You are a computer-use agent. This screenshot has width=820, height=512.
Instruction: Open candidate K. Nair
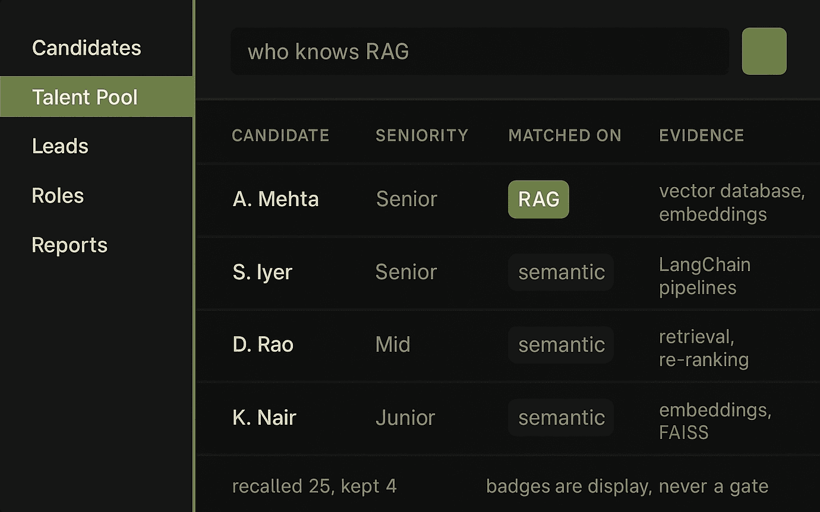[x=264, y=418]
